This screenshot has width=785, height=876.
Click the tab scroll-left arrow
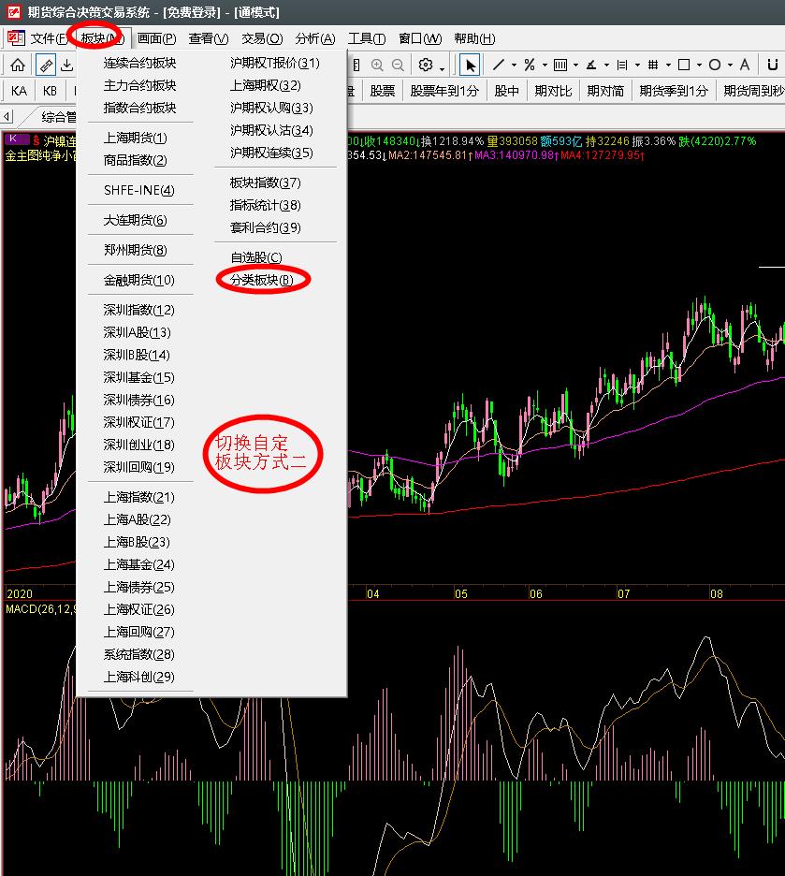[x=7, y=117]
